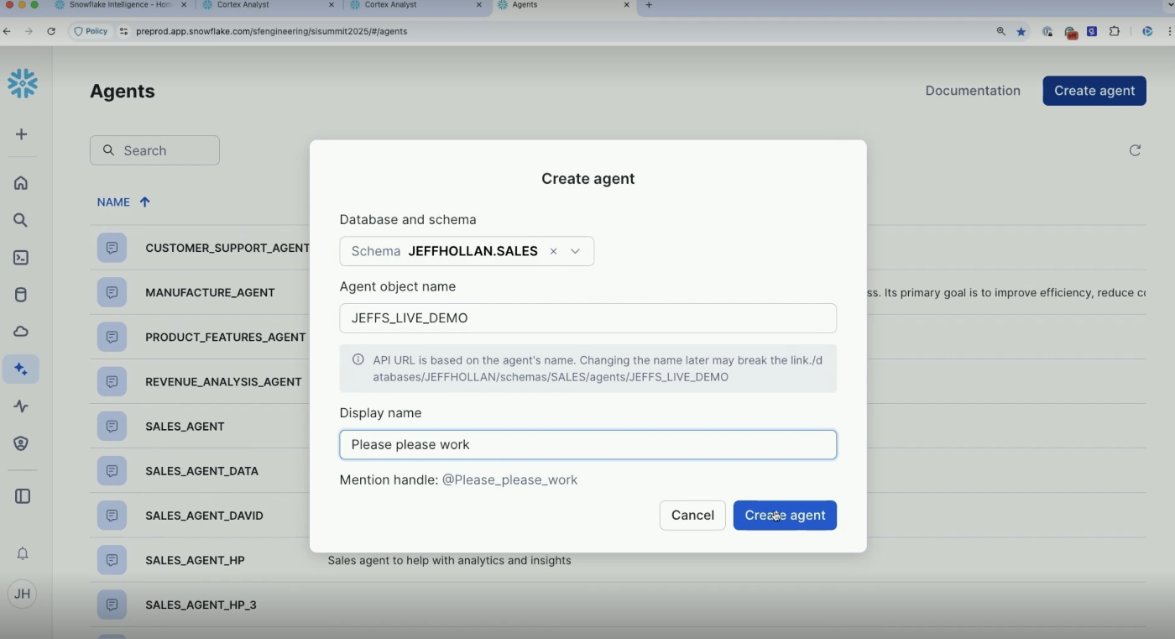Viewport: 1175px width, 639px height.
Task: Open Projects terminal icon in sidebar
Action: click(x=21, y=258)
